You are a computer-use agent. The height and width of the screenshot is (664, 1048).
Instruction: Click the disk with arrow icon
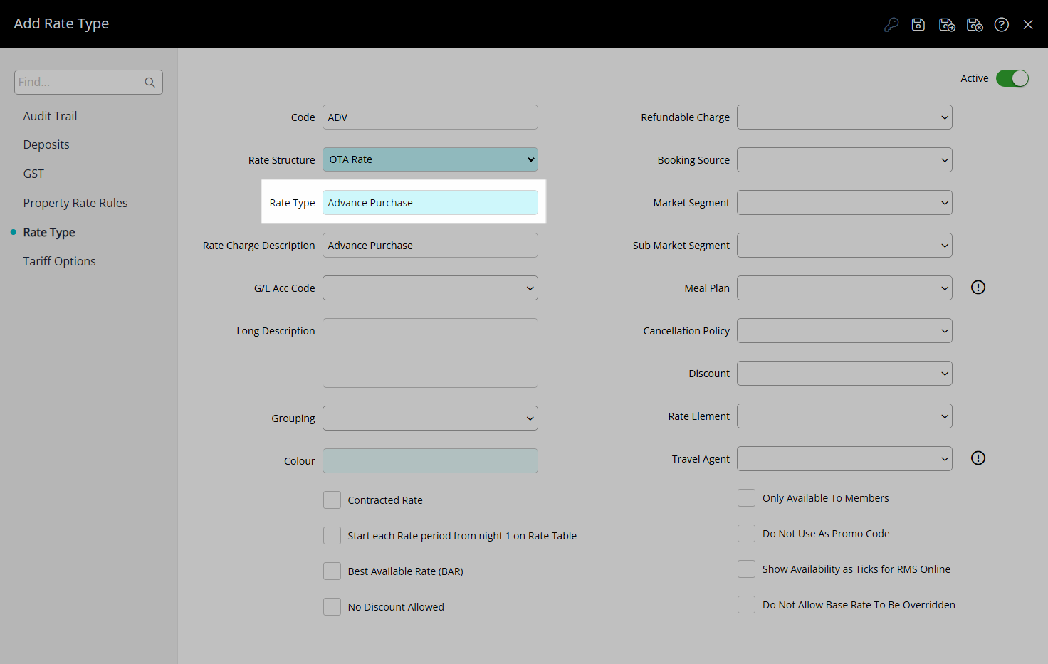point(947,25)
